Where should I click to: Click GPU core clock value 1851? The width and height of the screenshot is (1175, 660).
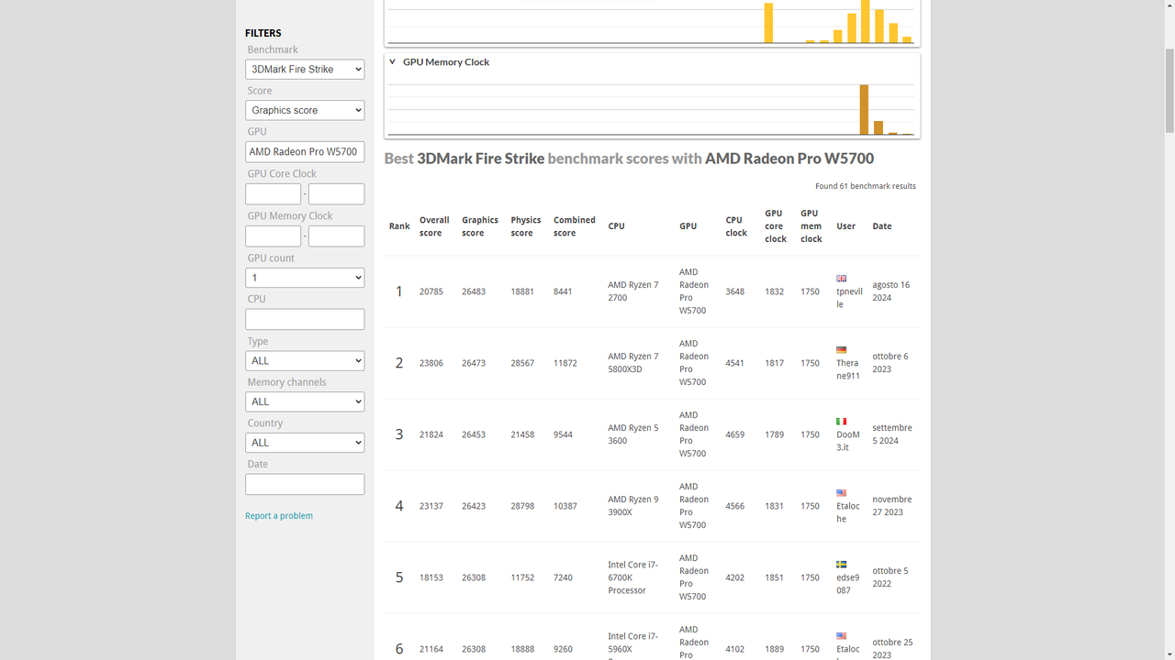click(x=775, y=577)
